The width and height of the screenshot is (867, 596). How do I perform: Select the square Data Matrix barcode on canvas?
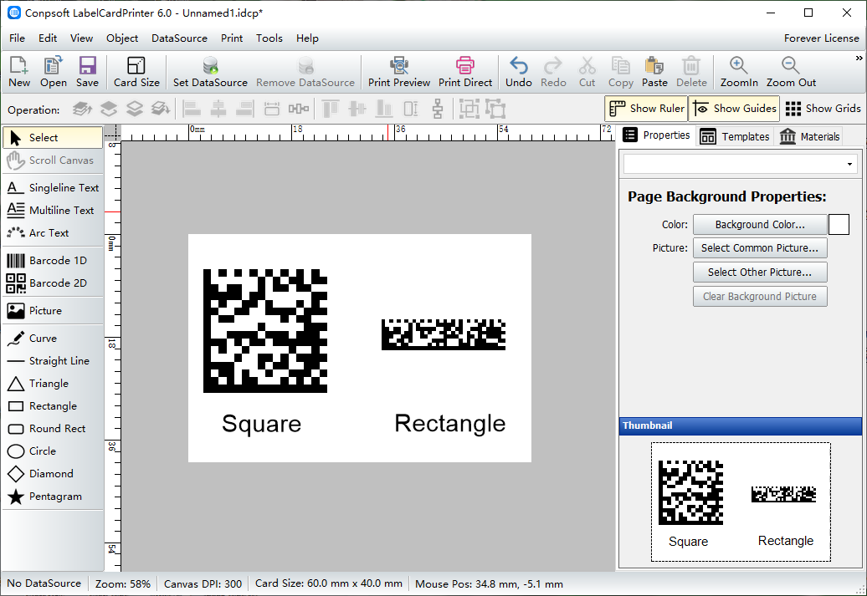(x=265, y=331)
